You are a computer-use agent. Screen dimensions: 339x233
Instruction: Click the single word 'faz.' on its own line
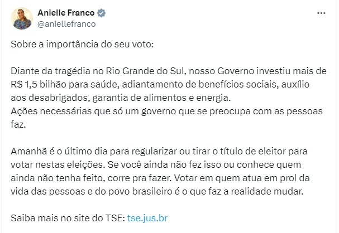[18, 124]
